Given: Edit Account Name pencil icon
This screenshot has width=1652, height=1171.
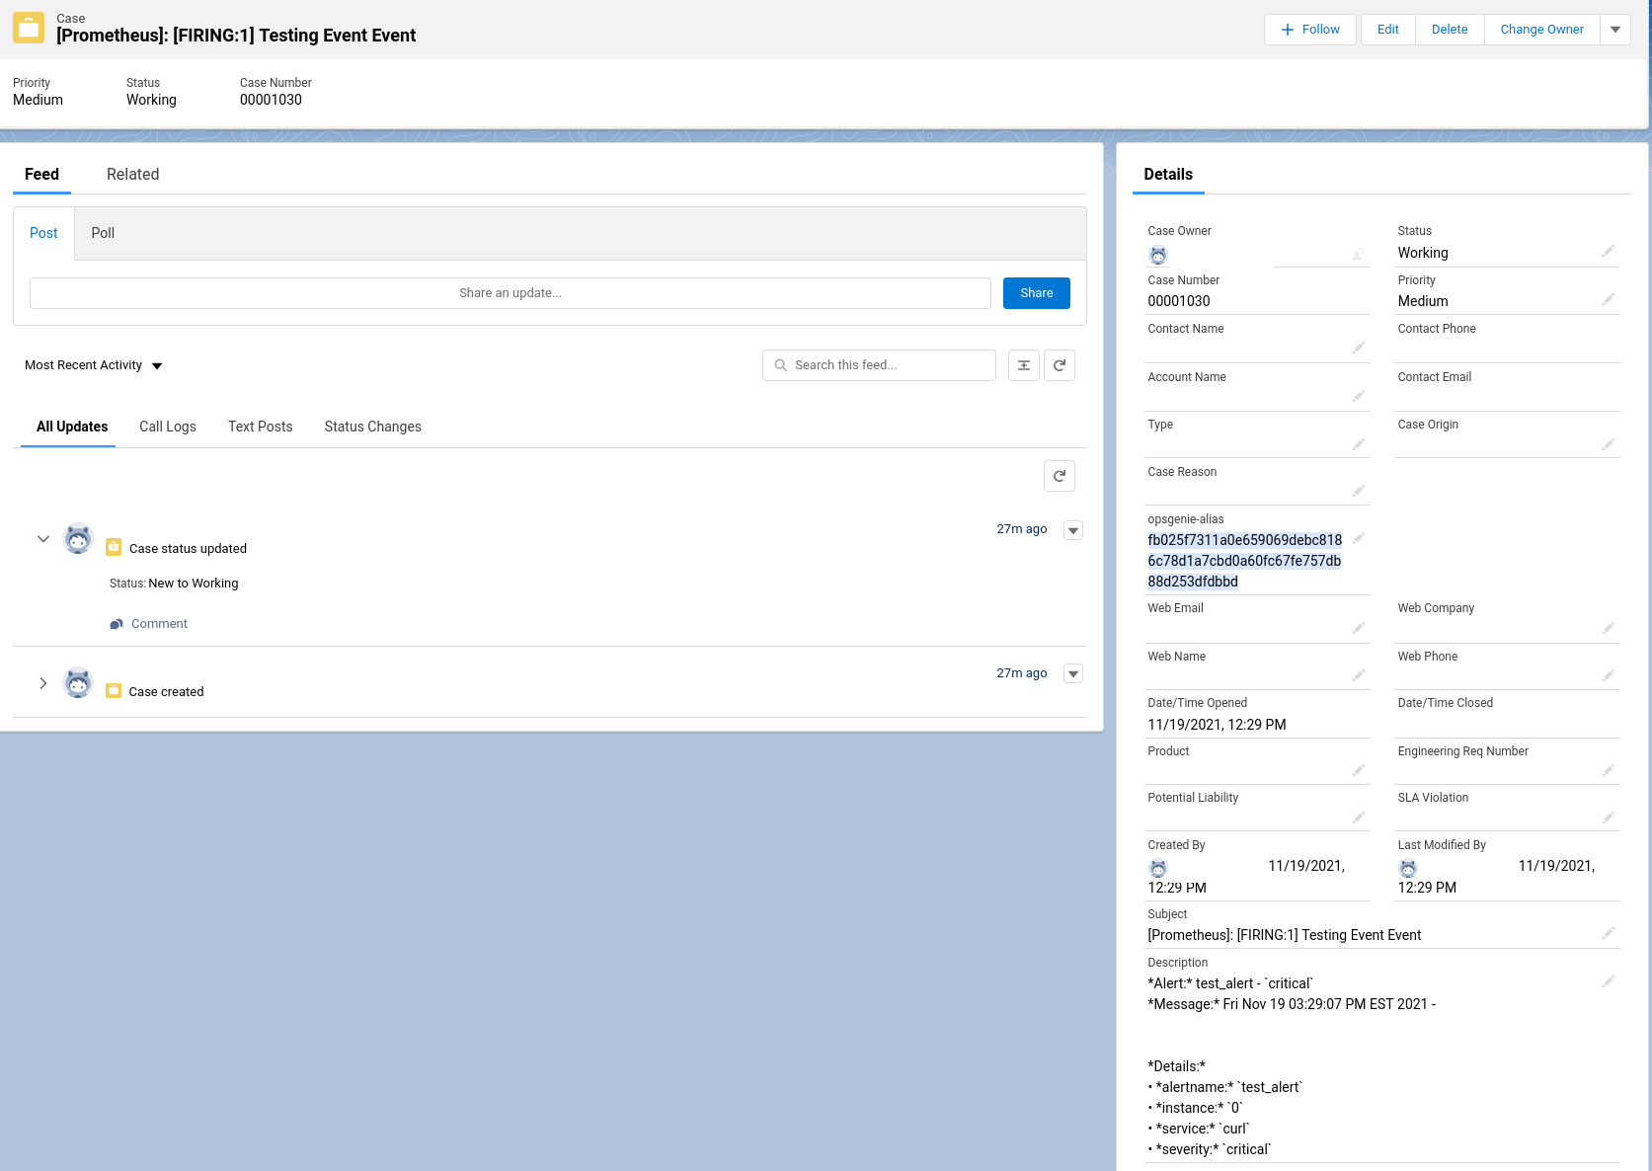Looking at the screenshot, I should click(x=1359, y=396).
